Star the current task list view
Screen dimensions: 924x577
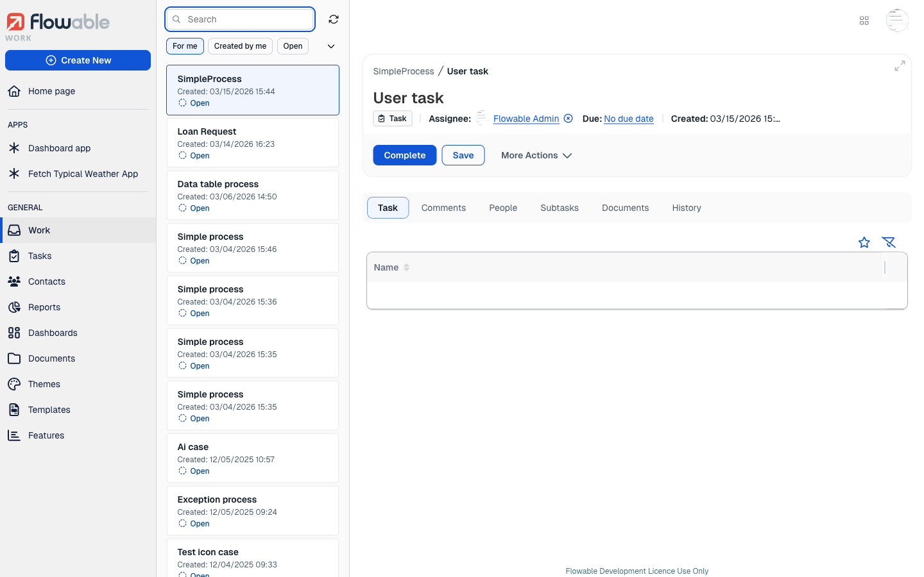[864, 242]
